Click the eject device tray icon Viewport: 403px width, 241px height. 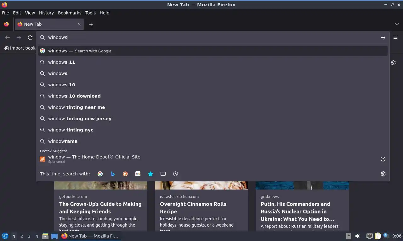coord(349,236)
